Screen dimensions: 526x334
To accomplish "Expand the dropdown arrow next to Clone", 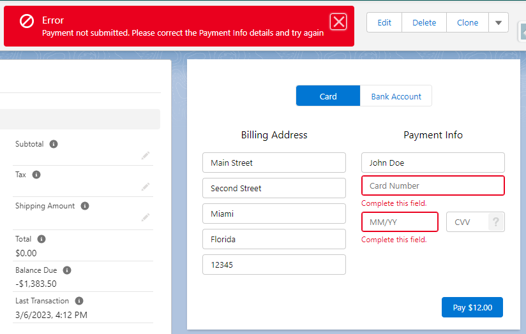I will click(x=499, y=22).
